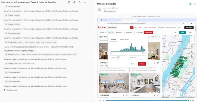Screen dimensions: 197x103
Task: Click the playback progress slider handle
Action: (188, 100)
